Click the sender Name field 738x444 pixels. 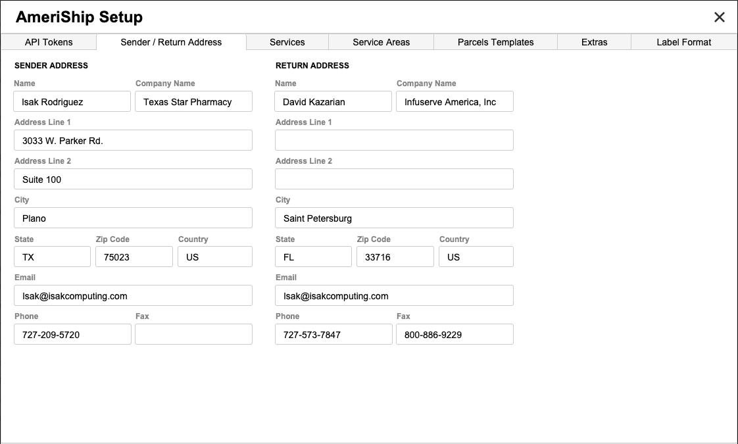click(x=72, y=102)
